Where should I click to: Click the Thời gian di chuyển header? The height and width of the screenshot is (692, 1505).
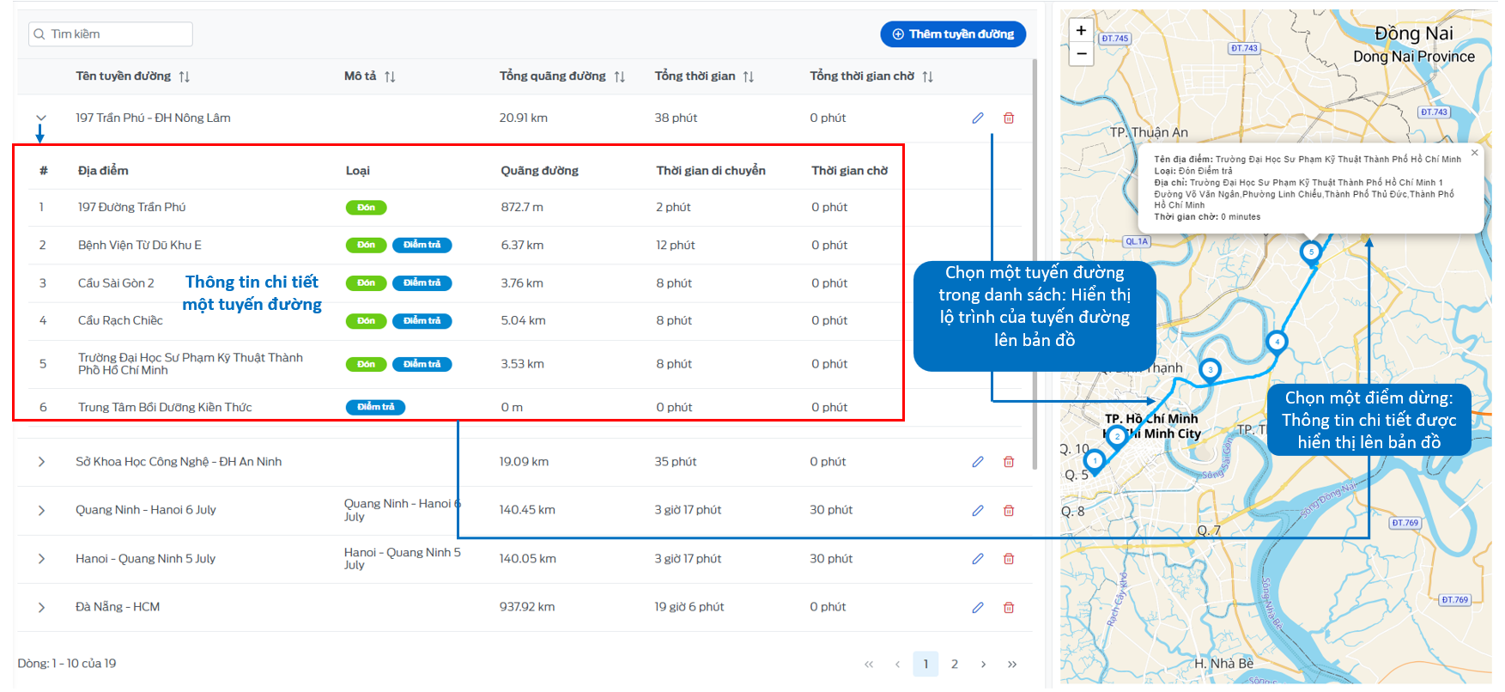coord(711,171)
